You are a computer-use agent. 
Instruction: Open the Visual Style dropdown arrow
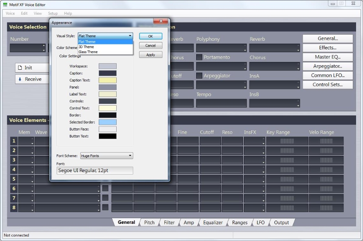pos(130,36)
